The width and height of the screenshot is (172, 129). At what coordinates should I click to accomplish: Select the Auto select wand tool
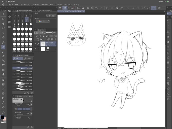(3, 14)
